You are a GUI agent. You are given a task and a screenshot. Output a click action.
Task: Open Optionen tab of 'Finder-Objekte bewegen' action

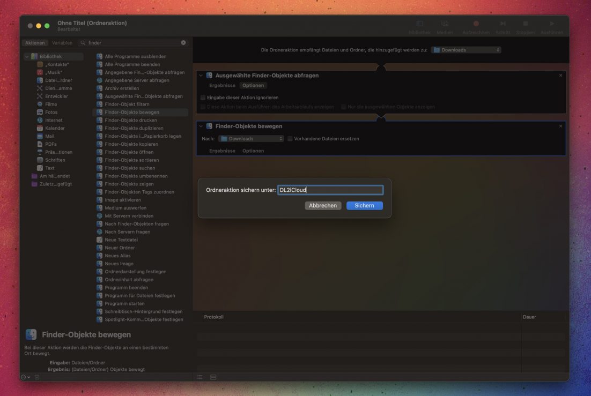pyautogui.click(x=253, y=151)
